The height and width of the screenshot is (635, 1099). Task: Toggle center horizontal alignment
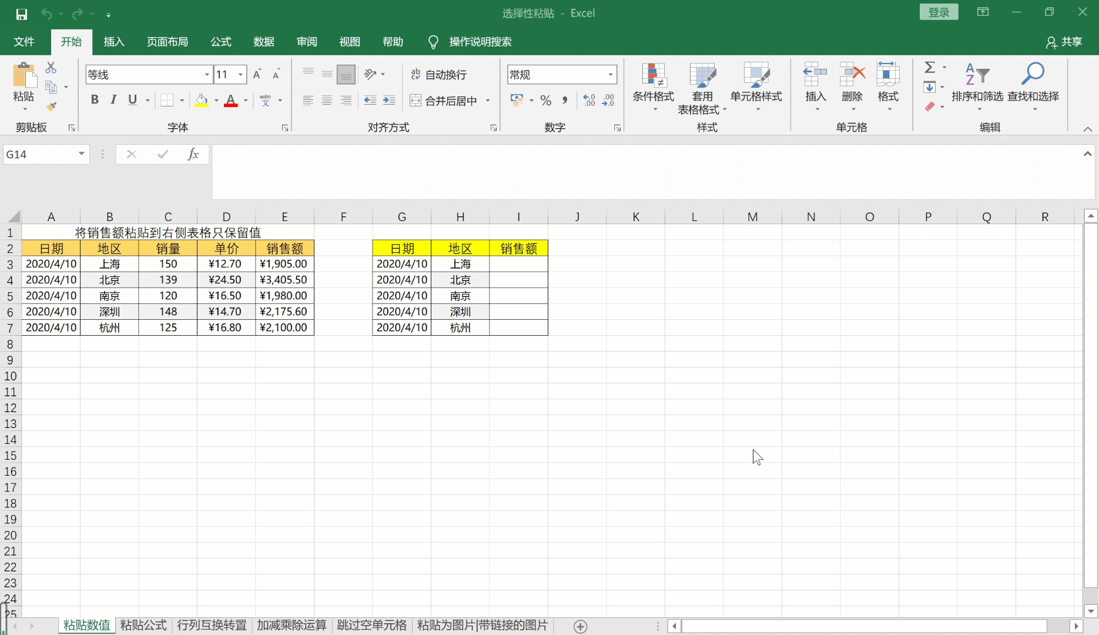point(327,101)
